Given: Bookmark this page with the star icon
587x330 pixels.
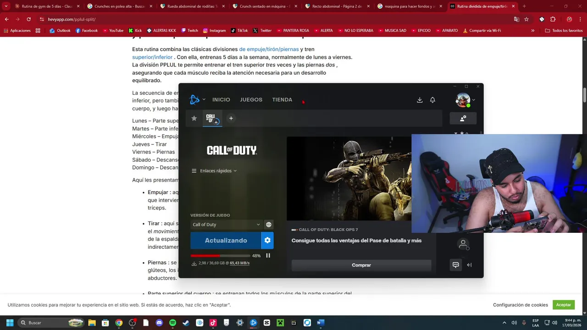Looking at the screenshot, I should click(x=526, y=19).
